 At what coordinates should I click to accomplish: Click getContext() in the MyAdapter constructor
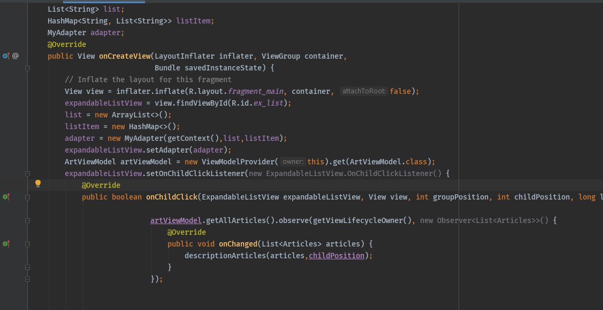[193, 138]
